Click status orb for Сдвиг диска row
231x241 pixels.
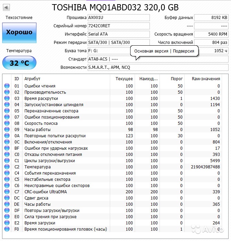pyautogui.click(x=7, y=198)
